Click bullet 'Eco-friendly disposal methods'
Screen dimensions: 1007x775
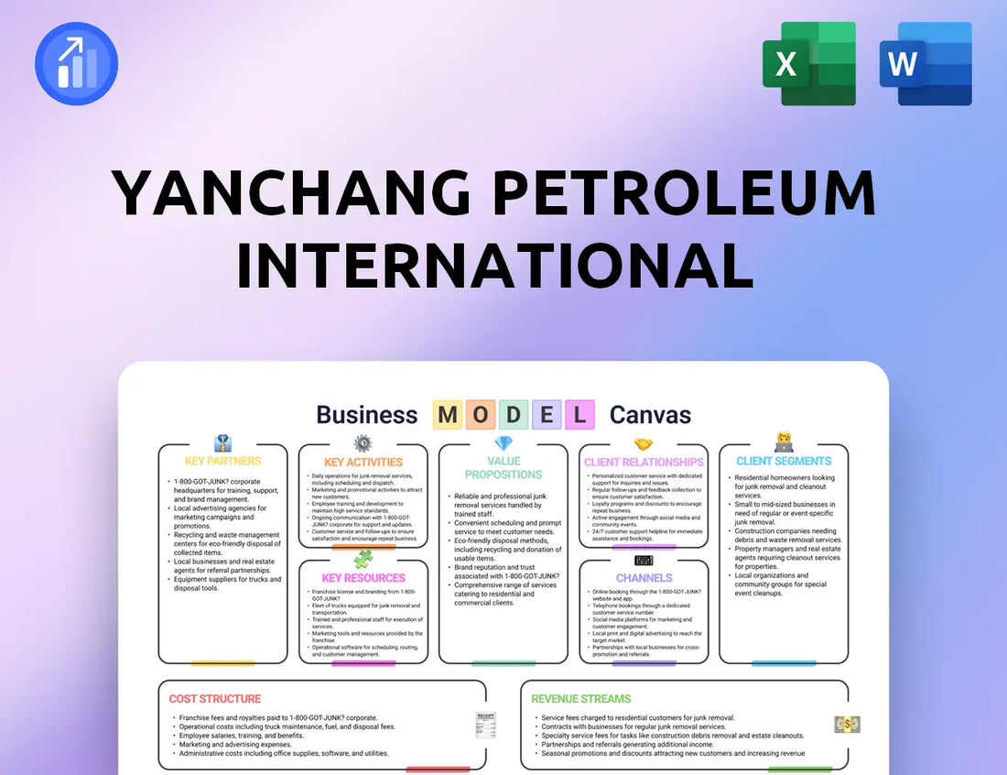tap(505, 550)
